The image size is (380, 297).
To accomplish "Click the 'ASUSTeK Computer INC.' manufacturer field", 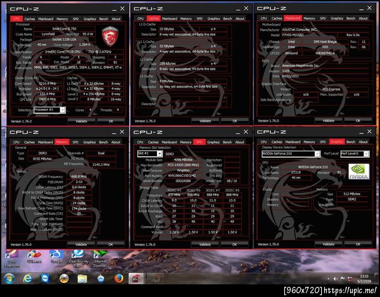I will coord(325,30).
